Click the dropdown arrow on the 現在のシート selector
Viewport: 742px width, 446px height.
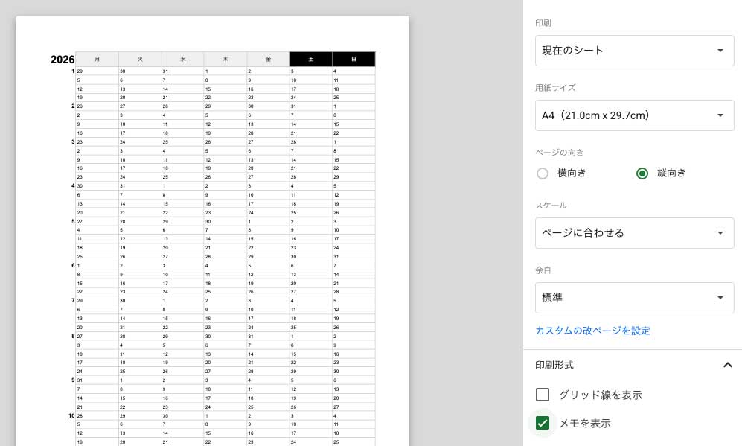coord(720,50)
